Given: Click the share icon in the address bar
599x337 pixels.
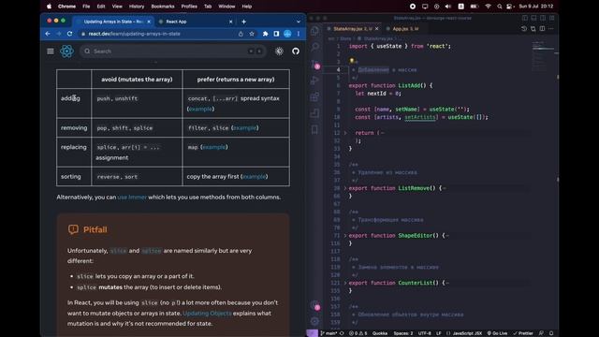Looking at the screenshot, I should (241, 34).
